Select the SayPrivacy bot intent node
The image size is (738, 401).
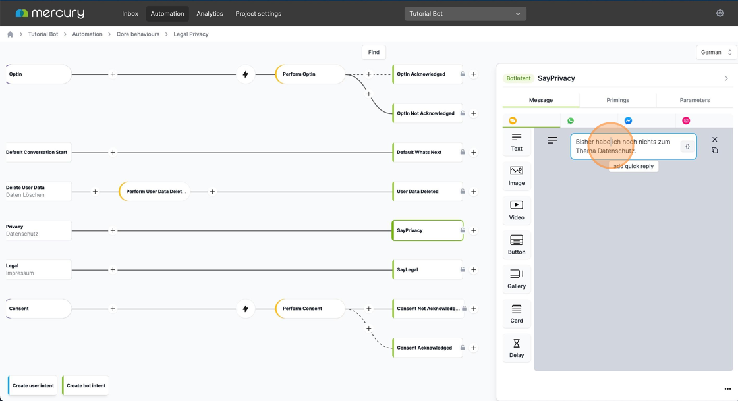428,230
